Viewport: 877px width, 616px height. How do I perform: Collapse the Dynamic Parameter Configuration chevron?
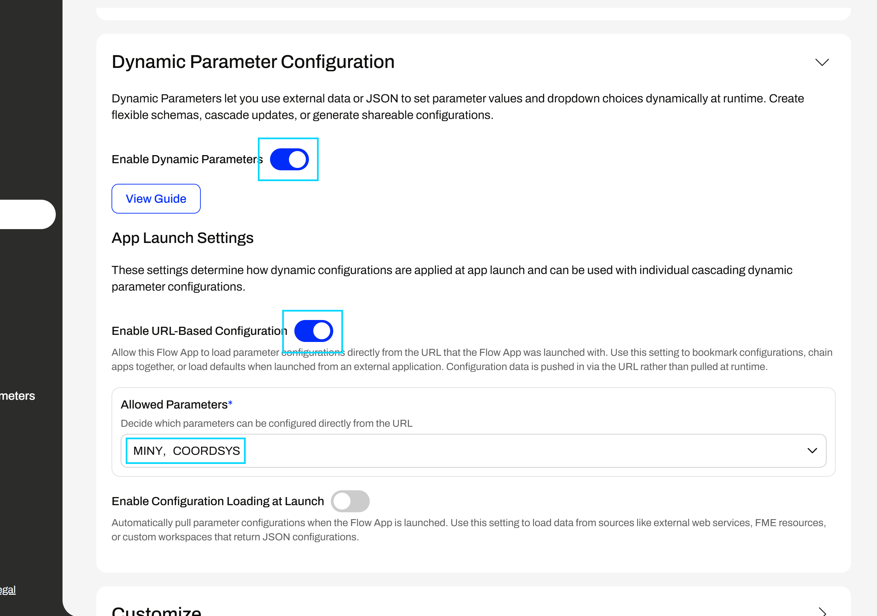pos(822,62)
